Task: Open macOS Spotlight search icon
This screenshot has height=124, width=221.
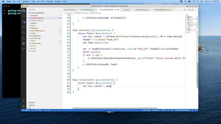Action: pos(198,1)
